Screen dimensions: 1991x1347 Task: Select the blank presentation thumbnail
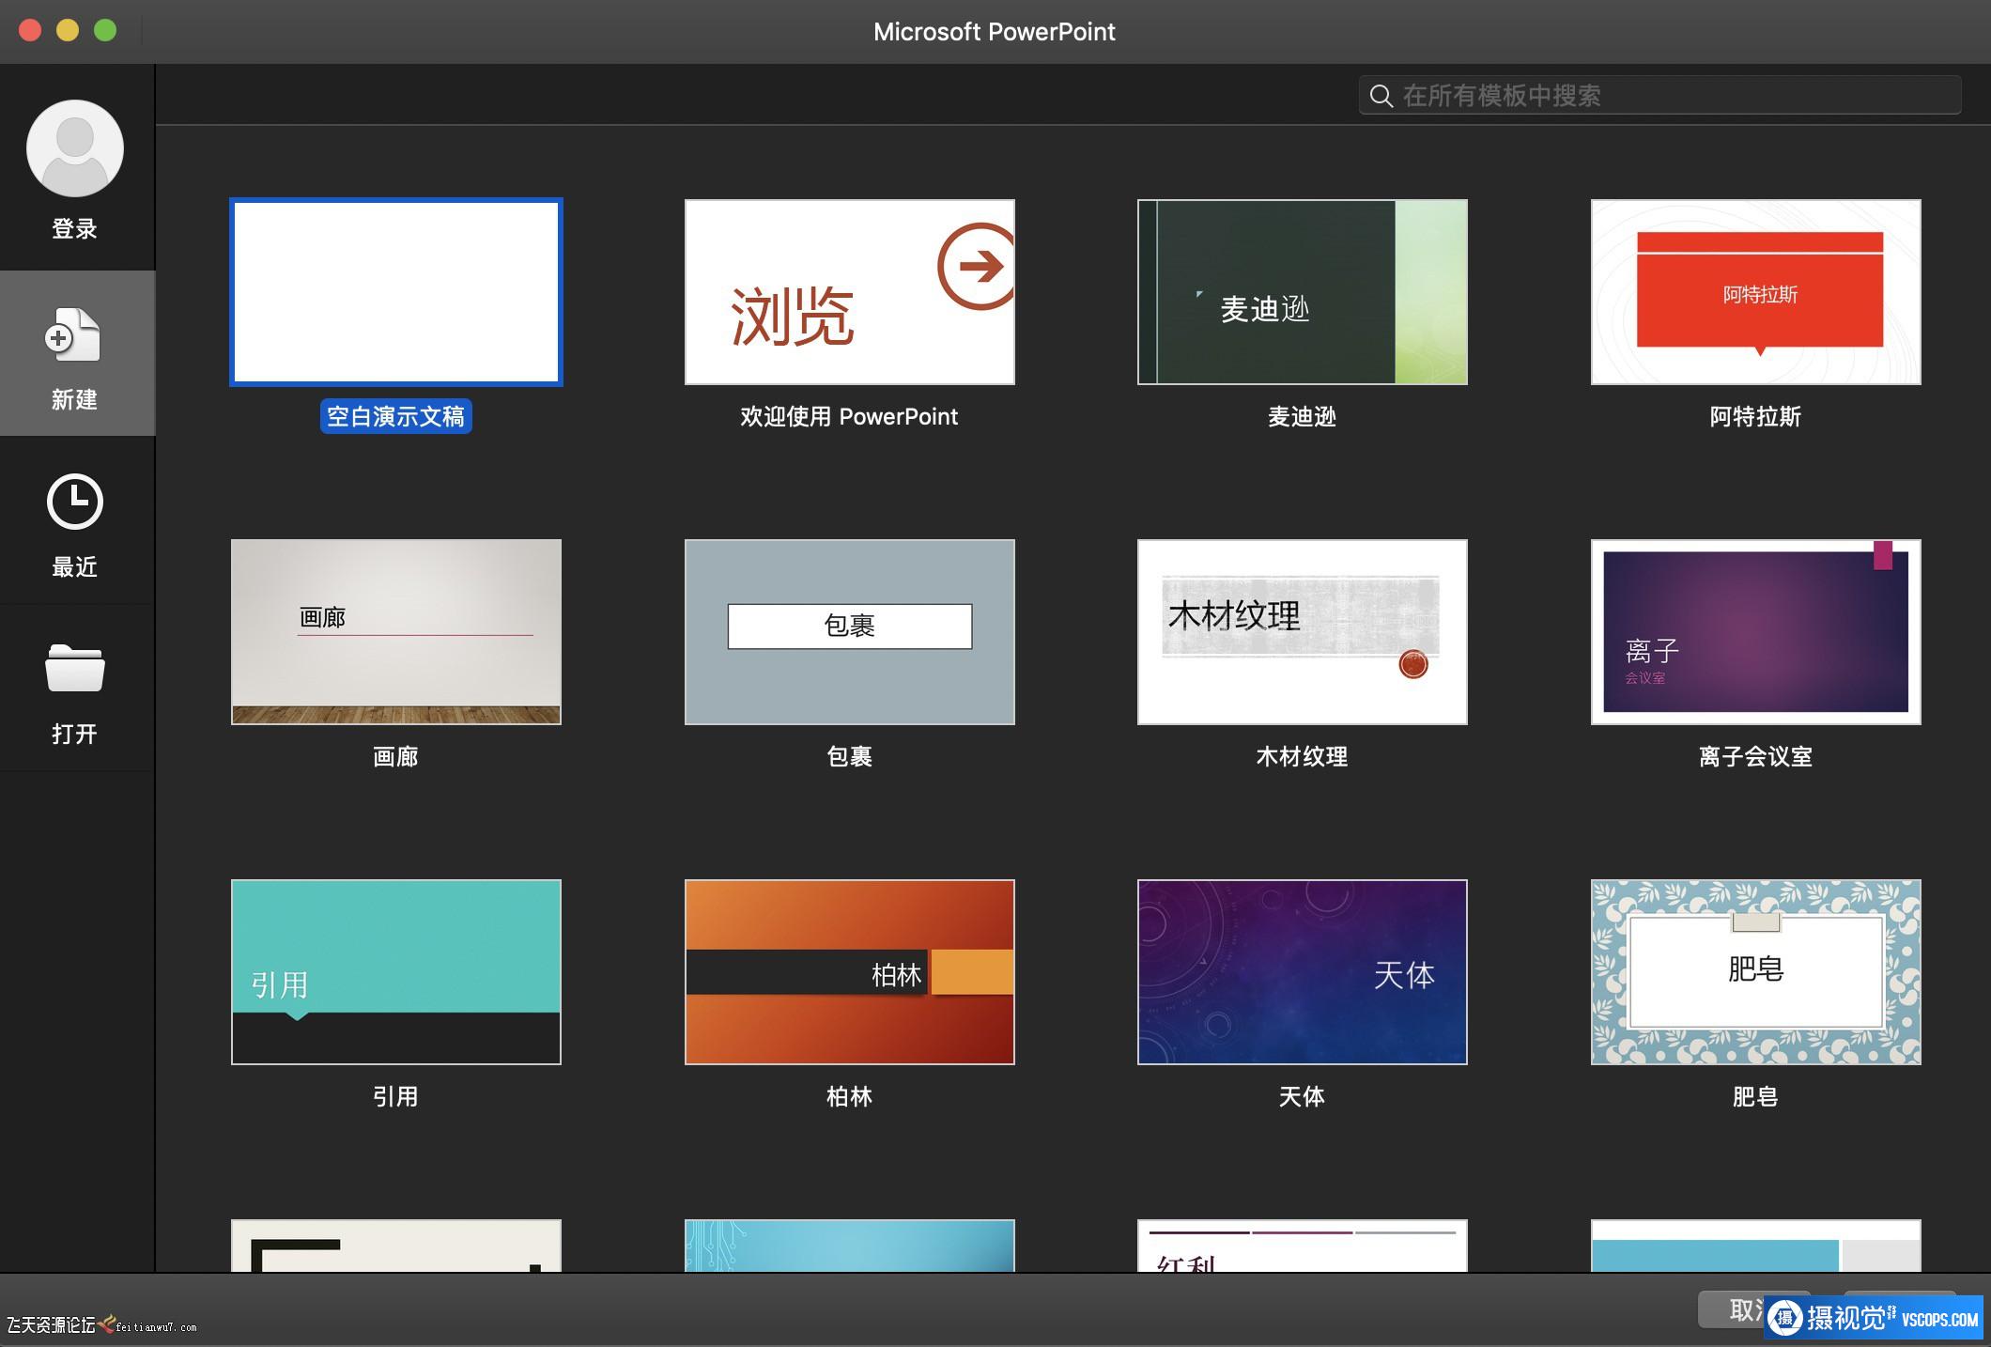[396, 292]
